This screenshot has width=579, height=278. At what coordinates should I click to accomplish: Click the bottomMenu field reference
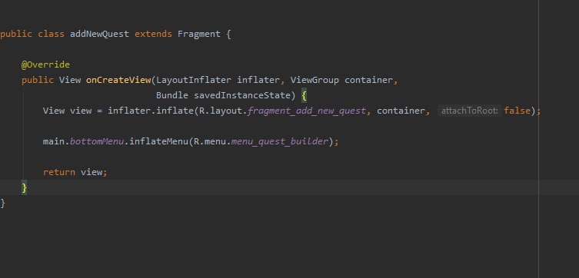97,141
